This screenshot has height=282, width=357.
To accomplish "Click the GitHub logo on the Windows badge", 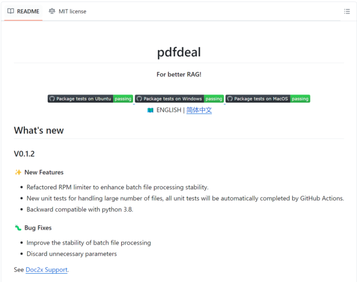I will [139, 99].
